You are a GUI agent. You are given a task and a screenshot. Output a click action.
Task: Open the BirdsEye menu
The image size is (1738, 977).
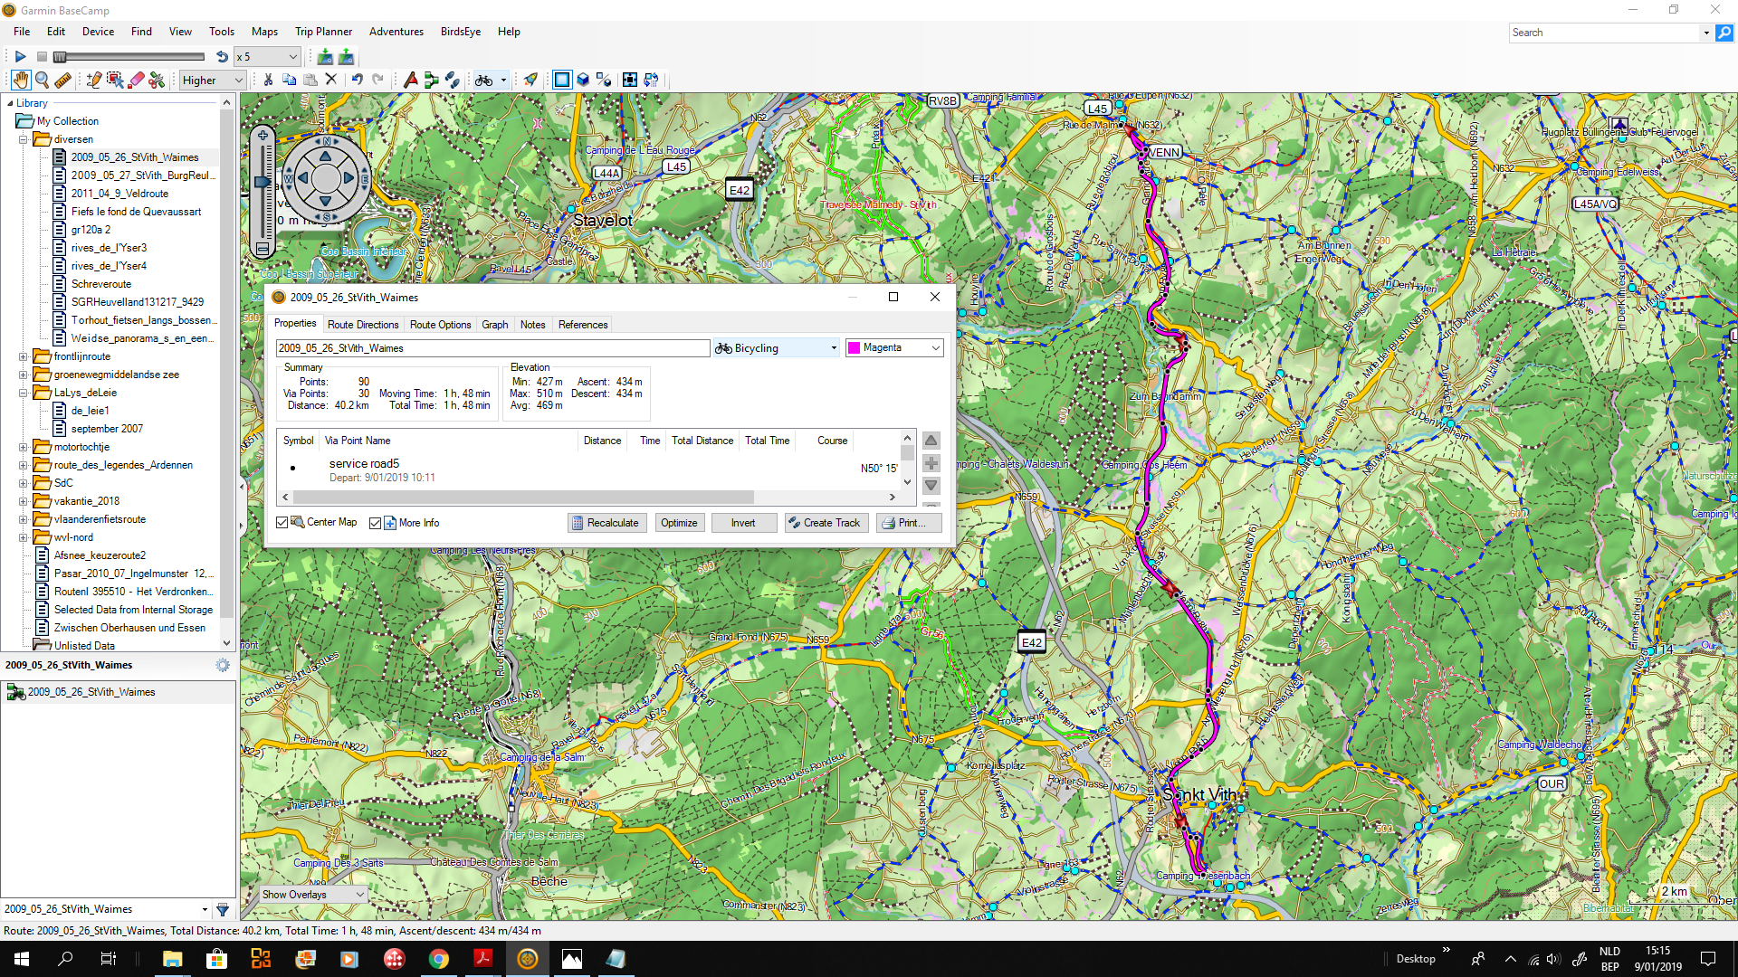461,32
